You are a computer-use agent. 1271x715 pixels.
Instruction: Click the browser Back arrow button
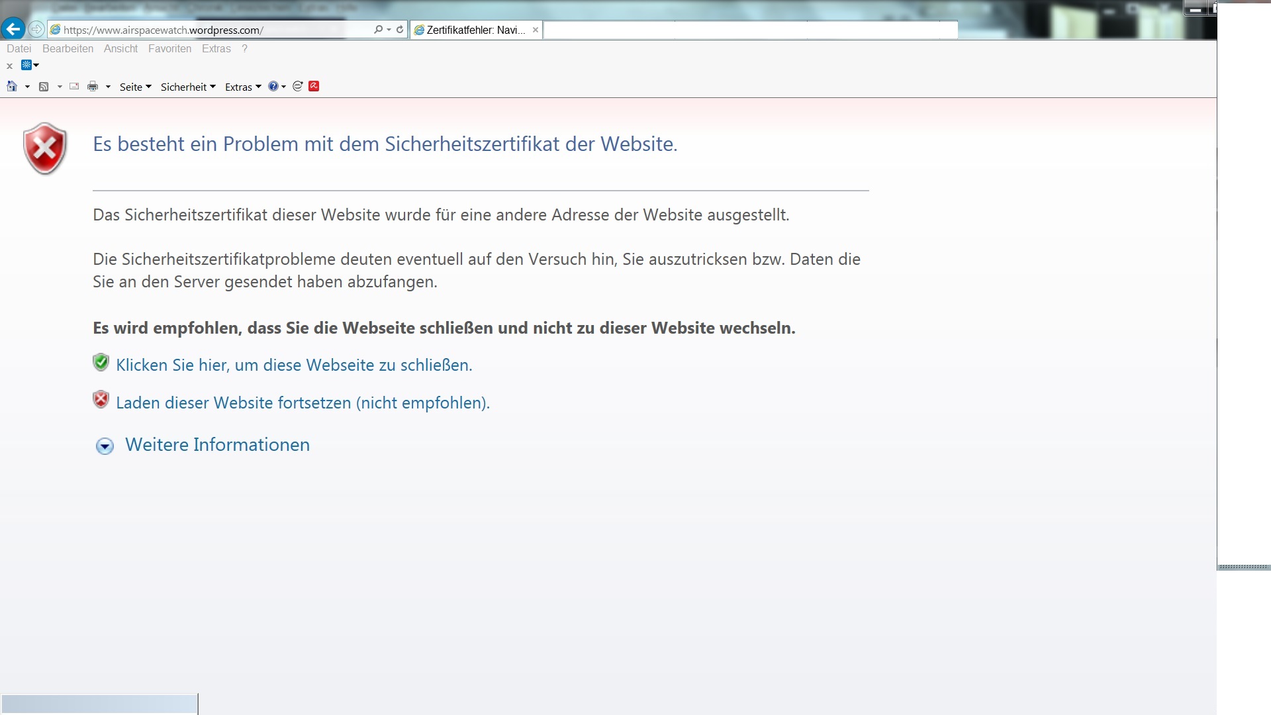point(13,29)
